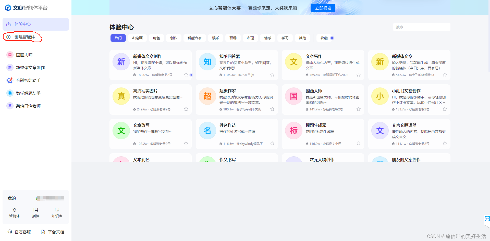Image resolution: width=490 pixels, height=241 pixels.
Task: Select the 命理 tab
Action: click(250, 38)
